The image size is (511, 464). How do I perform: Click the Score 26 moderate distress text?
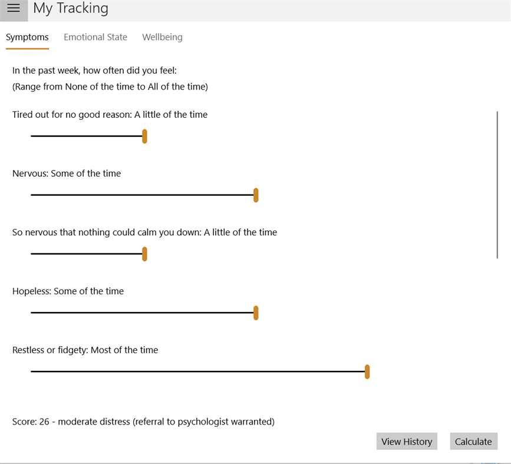143,422
